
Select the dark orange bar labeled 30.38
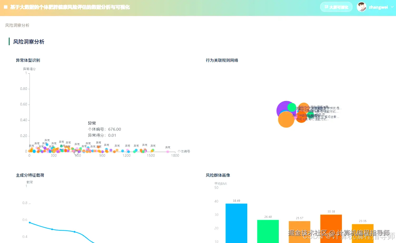(x=331, y=229)
